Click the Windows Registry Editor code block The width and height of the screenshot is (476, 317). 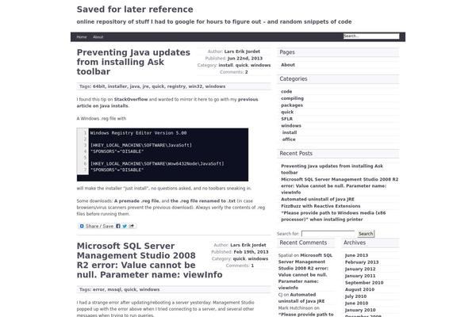(x=163, y=155)
